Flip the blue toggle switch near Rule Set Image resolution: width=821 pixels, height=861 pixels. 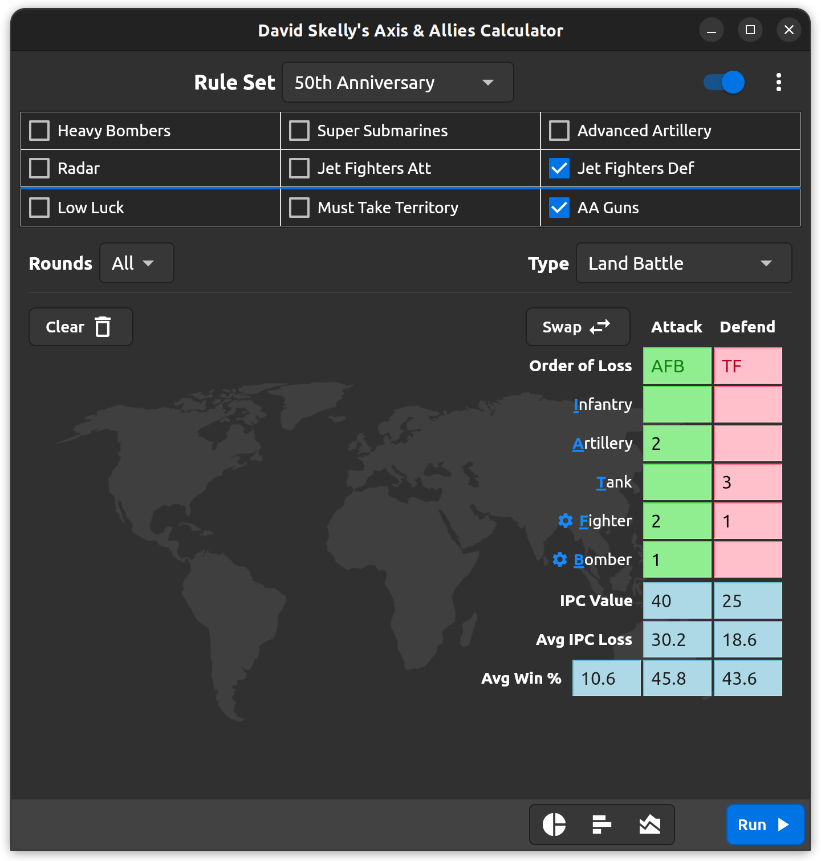[x=723, y=82]
